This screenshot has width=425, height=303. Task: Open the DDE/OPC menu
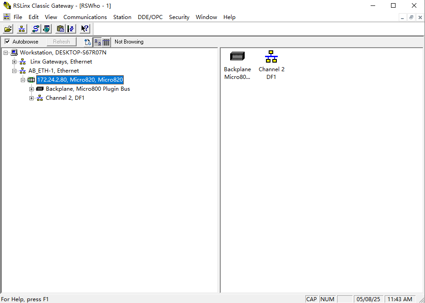[x=150, y=17]
